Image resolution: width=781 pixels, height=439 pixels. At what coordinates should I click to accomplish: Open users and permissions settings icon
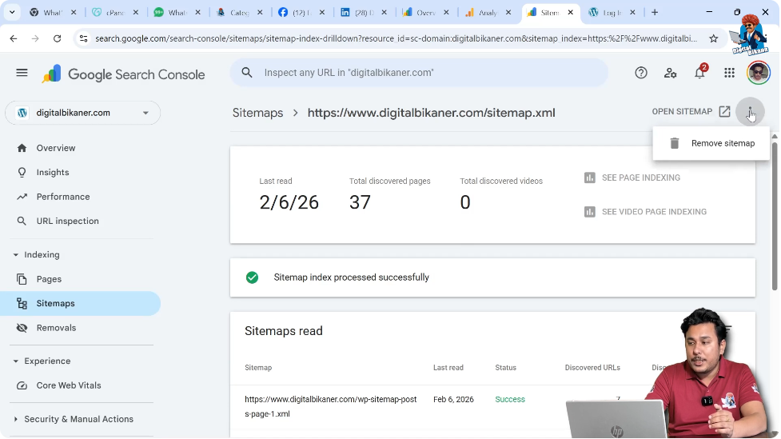click(x=670, y=73)
